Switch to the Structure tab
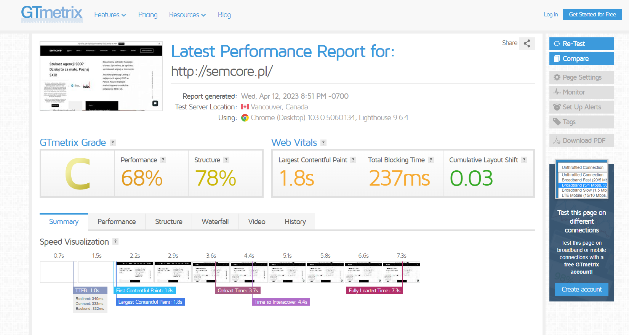 (169, 221)
